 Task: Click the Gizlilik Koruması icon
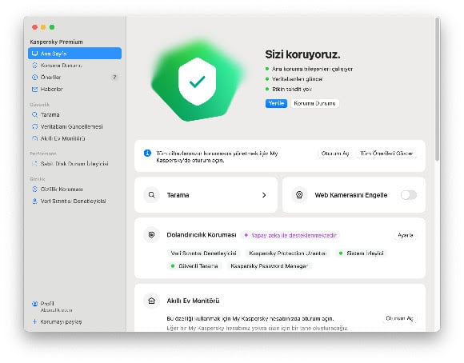click(34, 189)
